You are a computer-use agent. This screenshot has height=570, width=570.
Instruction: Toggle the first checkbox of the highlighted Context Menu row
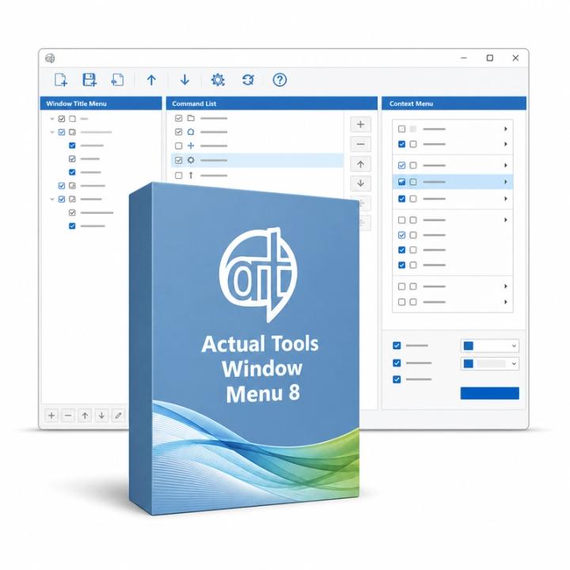point(401,181)
